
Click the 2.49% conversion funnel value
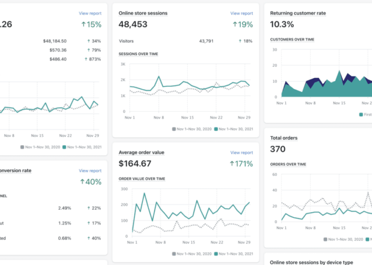(64, 208)
